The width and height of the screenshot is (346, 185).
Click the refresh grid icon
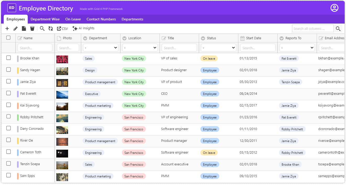click(x=51, y=29)
